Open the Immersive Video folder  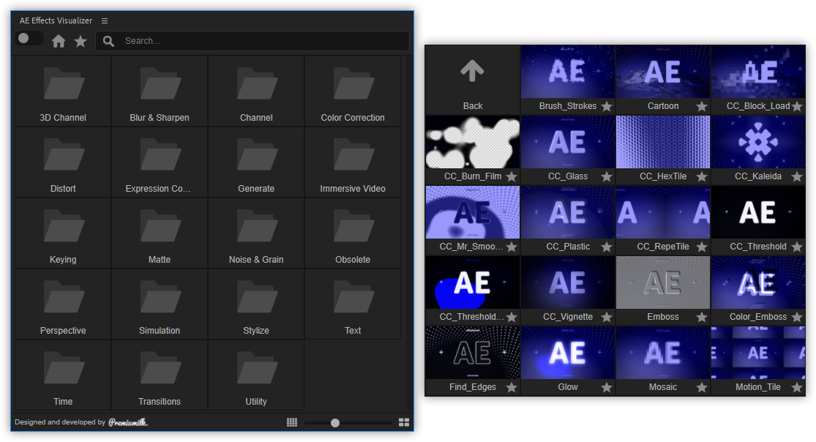[x=353, y=162]
